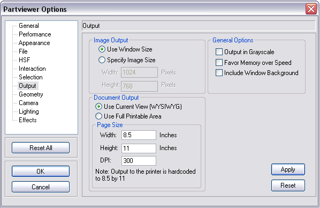Select the Use Window Size radio button
This screenshot has width=320, height=208.
click(x=102, y=49)
